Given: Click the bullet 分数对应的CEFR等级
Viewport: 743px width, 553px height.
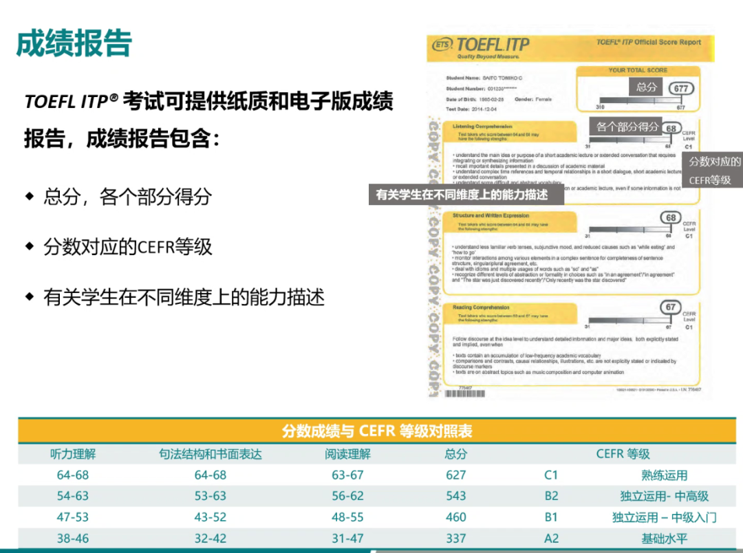Looking at the screenshot, I should [x=127, y=247].
